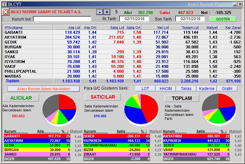Sort by Net Lot column header

pos(156,28)
